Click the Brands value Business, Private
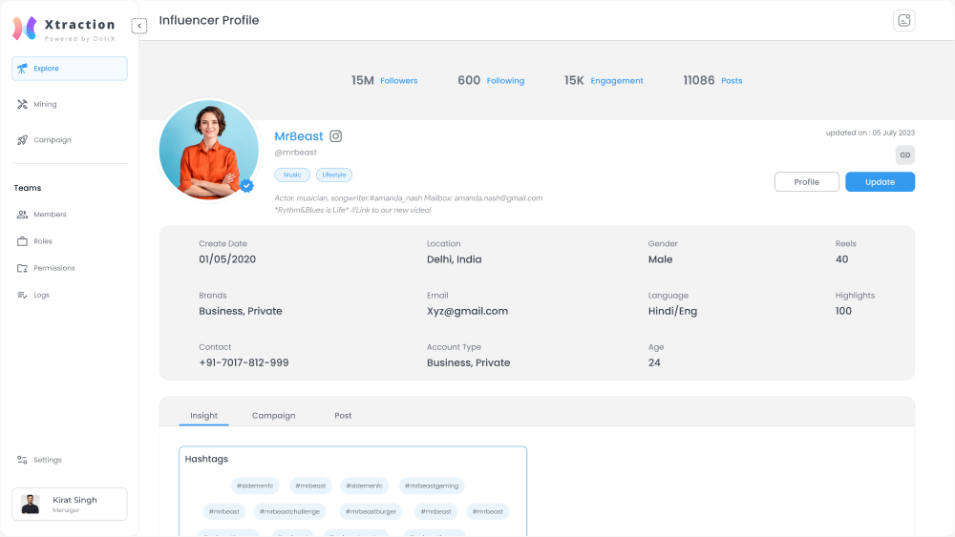The height and width of the screenshot is (537, 955). [x=241, y=311]
